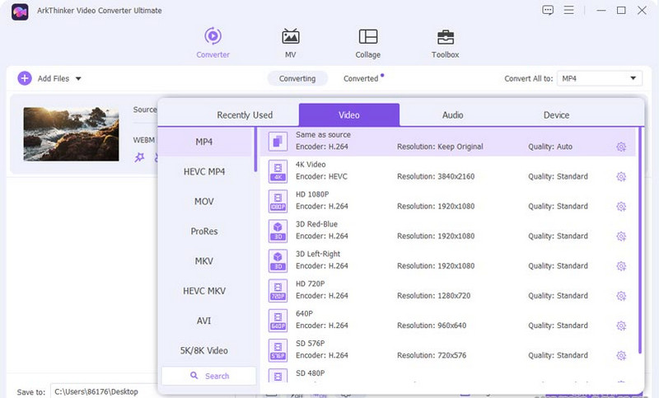Click 'Encoder: HEVC' text
This screenshot has width=659, height=398.
[x=321, y=176]
